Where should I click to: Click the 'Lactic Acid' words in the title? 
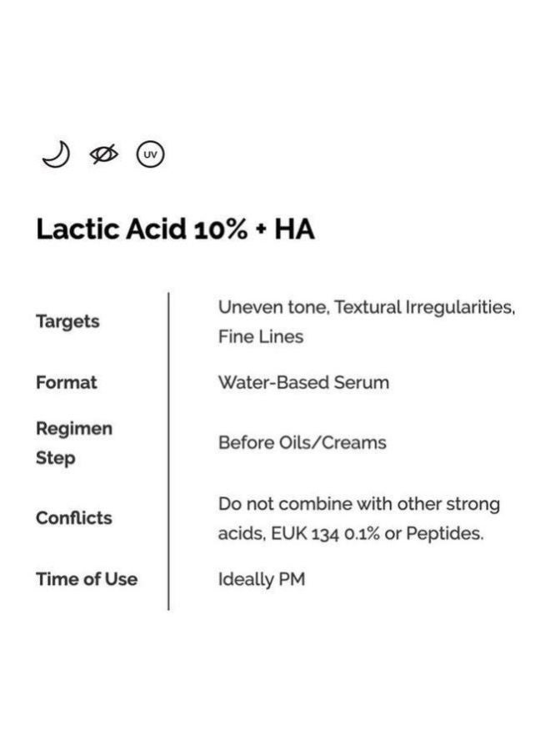(111, 229)
